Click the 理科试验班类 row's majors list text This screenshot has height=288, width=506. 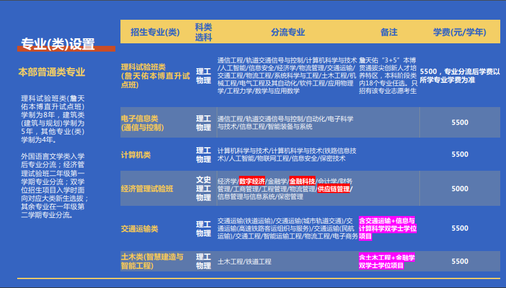(287, 75)
